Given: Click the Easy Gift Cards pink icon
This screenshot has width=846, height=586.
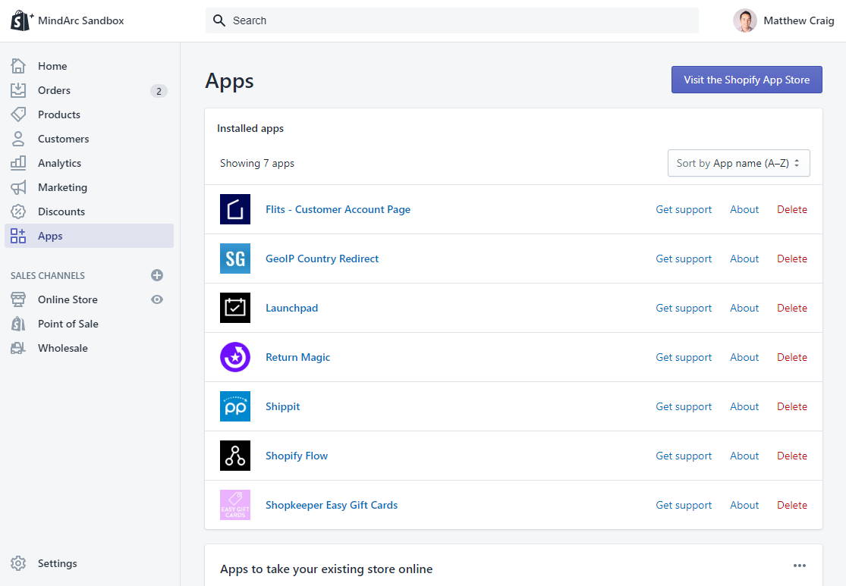Looking at the screenshot, I should [235, 505].
